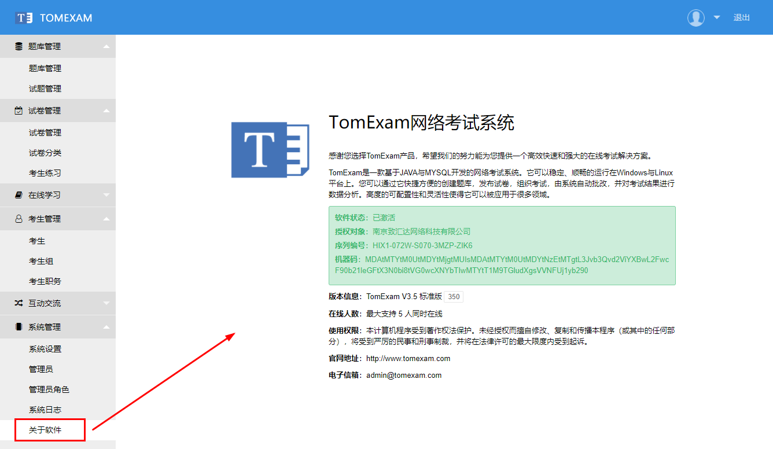Viewport: 773px width, 449px height.
Task: Collapse the 题库管理 section arrow
Action: pos(106,46)
